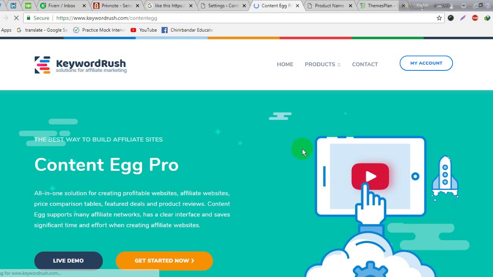Open the Practice Mock Interview bookmark
The height and width of the screenshot is (277, 493).
pyautogui.click(x=99, y=30)
